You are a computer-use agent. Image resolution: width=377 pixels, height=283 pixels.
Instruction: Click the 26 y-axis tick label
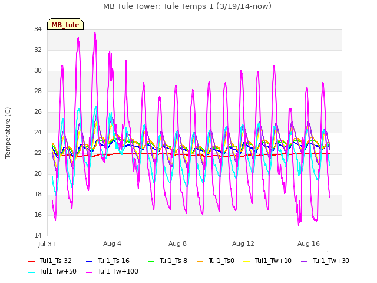pos(38,111)
